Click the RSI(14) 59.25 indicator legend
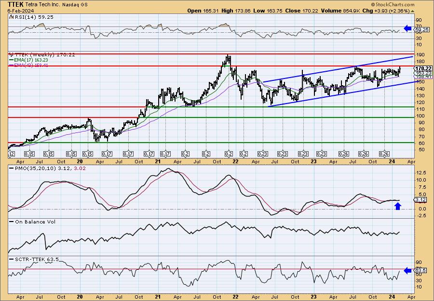Screen dimensions: 434x301 point(31,17)
